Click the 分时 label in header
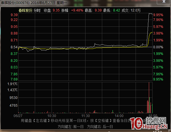Image resolution: width=171 pixels, height=132 pixels. pyautogui.click(x=37, y=10)
